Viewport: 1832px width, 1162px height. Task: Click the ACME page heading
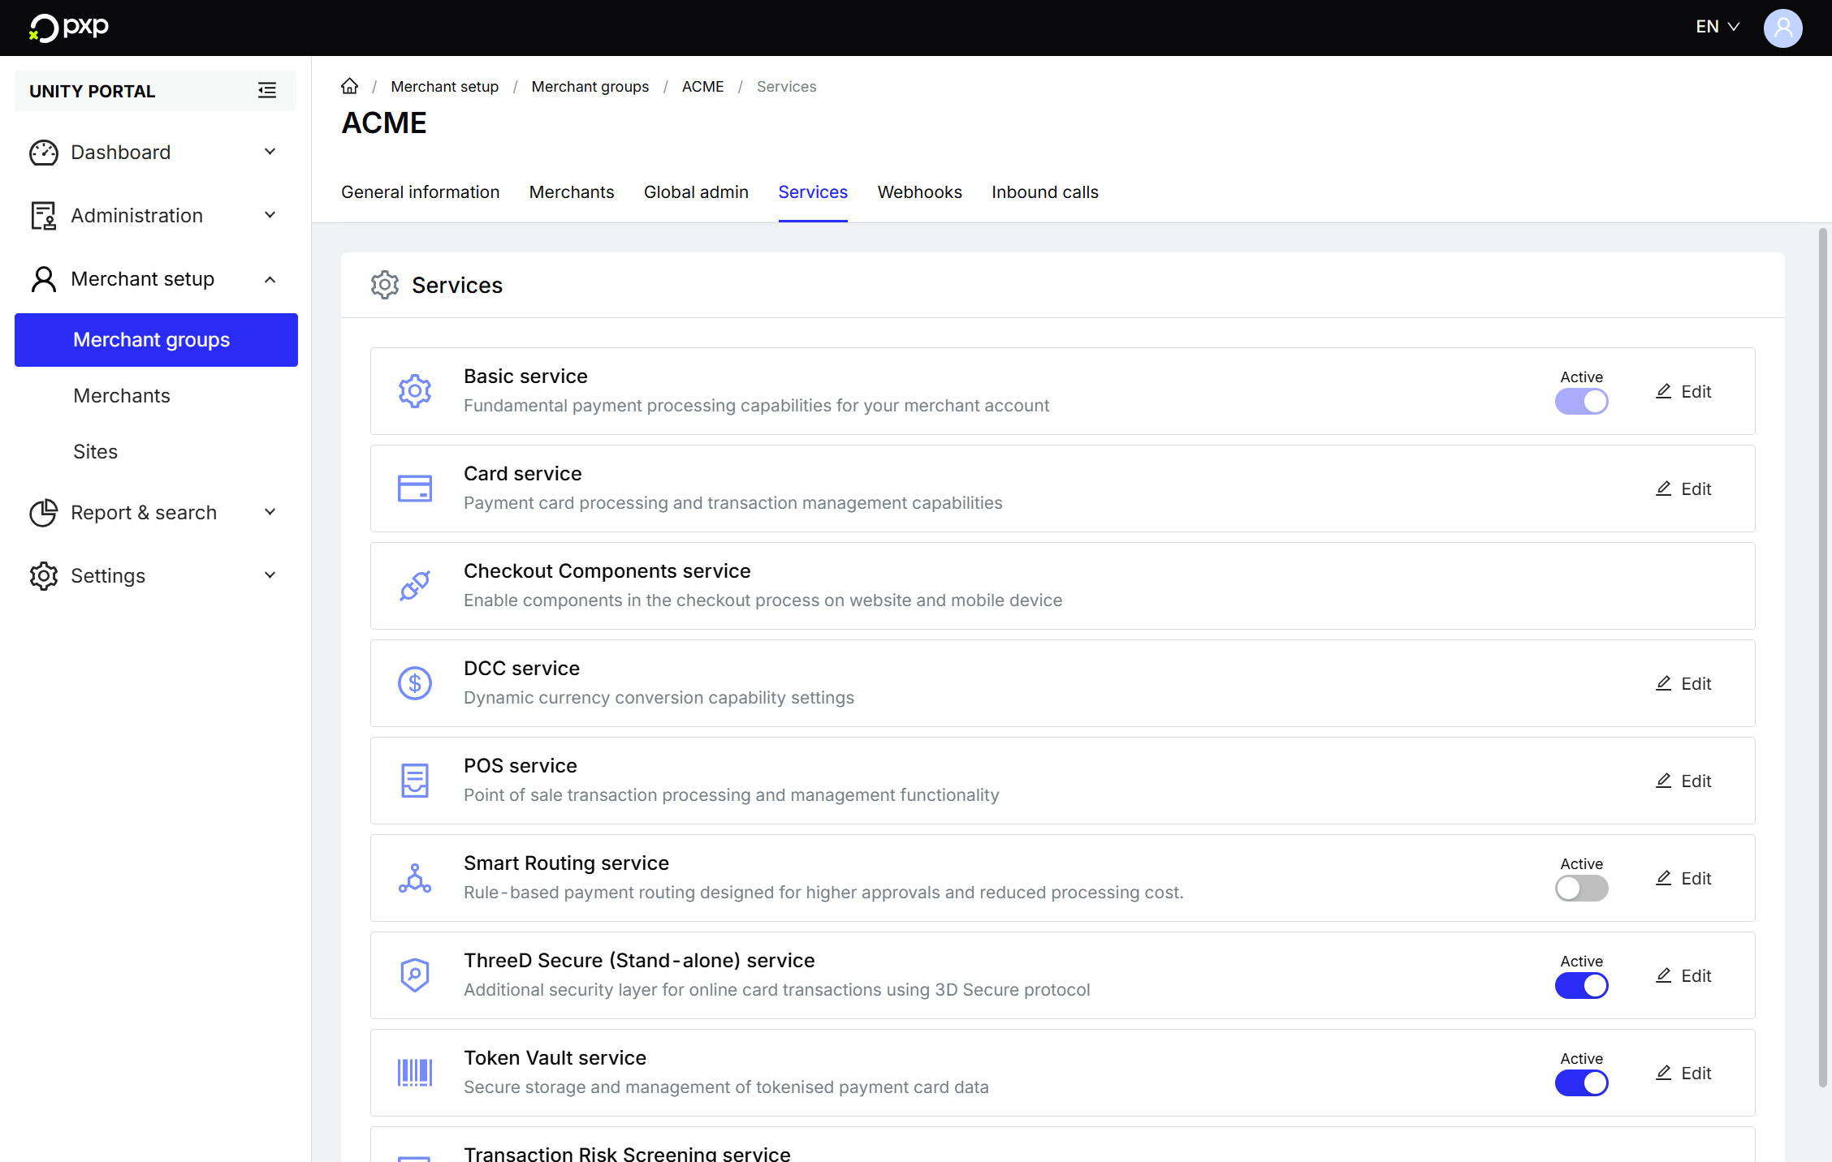tap(384, 123)
